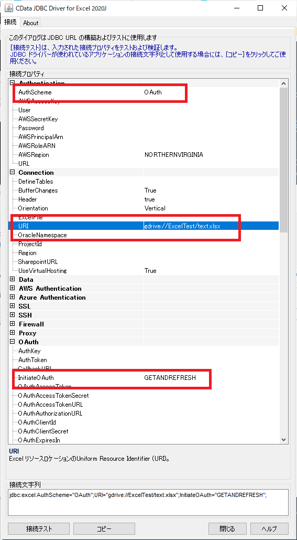Click scrollbar up arrow in property list

(283, 83)
